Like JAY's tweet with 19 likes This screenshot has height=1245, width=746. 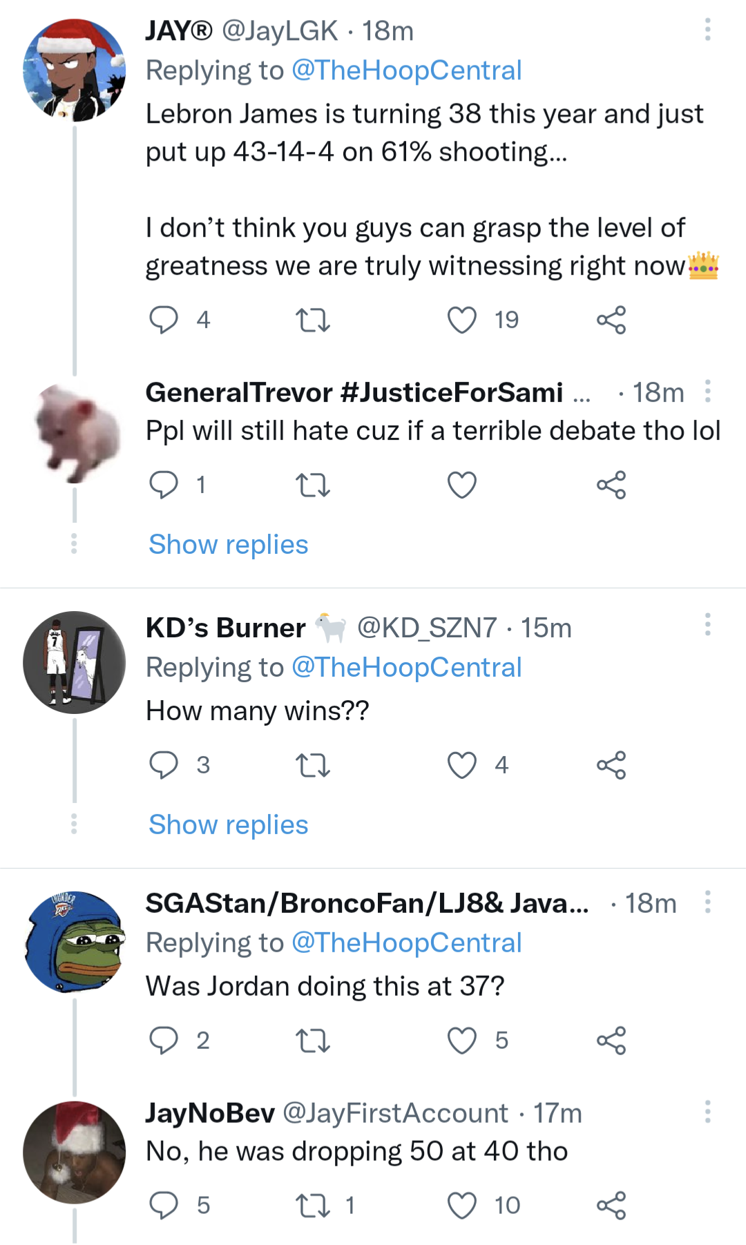462,320
